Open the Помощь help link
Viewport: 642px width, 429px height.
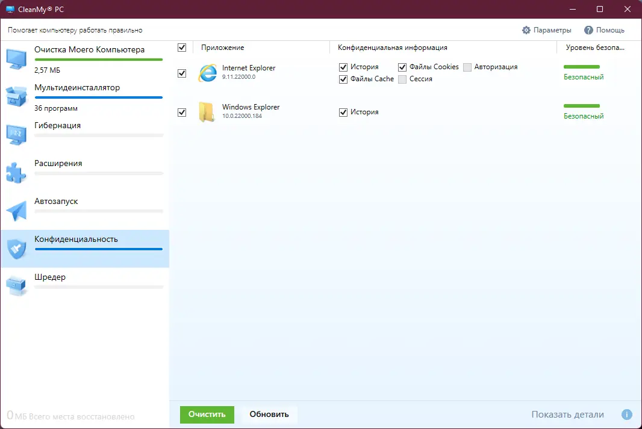point(604,30)
